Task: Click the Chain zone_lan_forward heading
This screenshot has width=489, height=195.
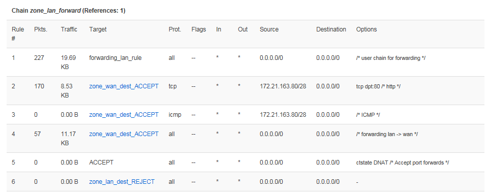Action: click(68, 11)
